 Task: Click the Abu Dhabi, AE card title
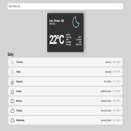click(x=57, y=21)
